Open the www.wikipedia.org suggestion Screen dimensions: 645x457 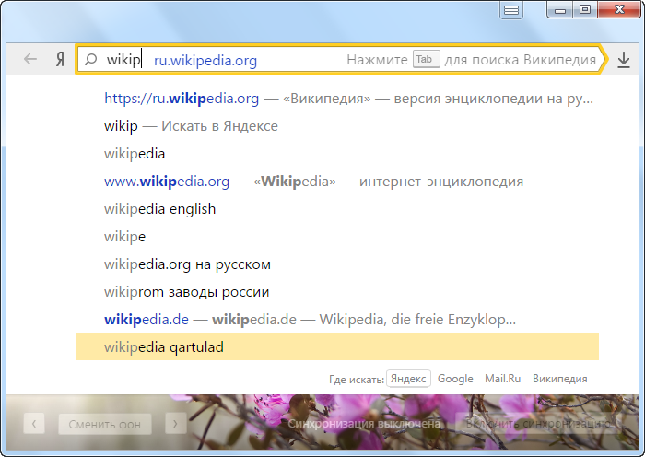coord(337,181)
